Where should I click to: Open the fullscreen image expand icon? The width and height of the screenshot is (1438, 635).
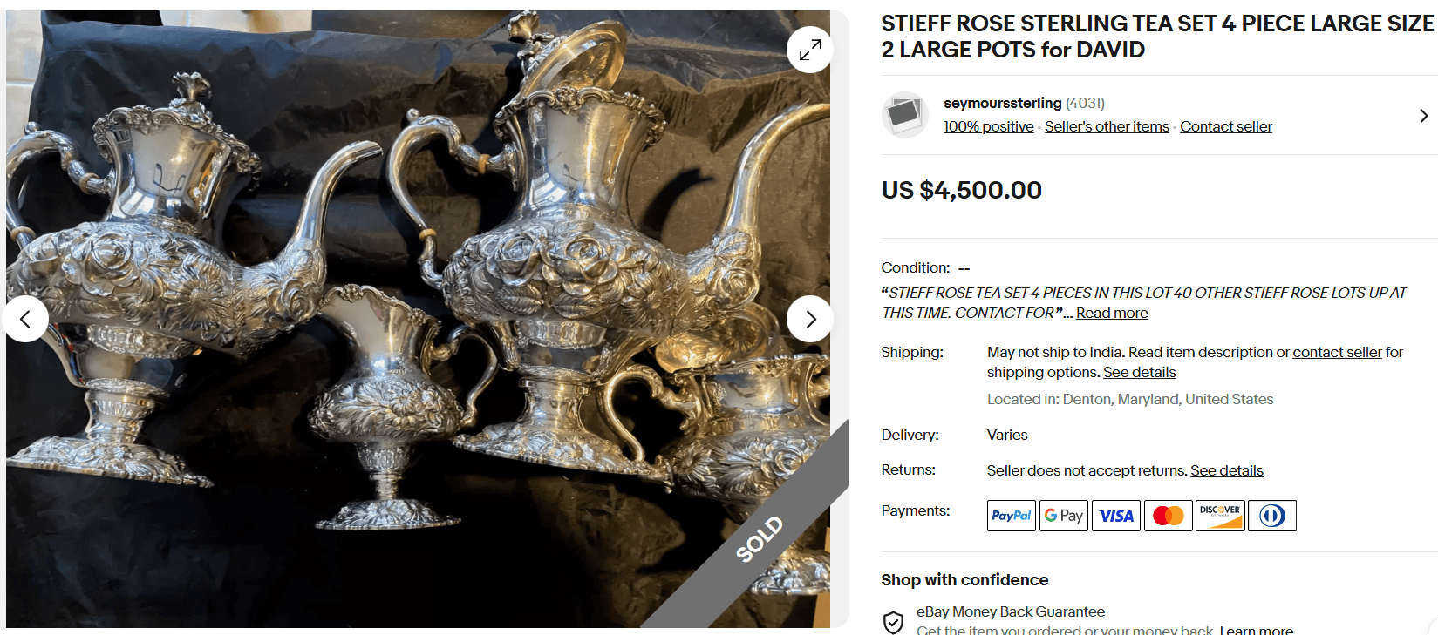coord(809,50)
